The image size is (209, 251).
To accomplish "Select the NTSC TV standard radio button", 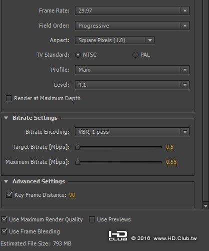I will [x=78, y=55].
